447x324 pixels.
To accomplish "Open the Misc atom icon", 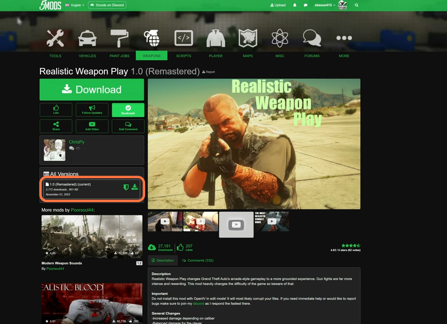I will [280, 38].
